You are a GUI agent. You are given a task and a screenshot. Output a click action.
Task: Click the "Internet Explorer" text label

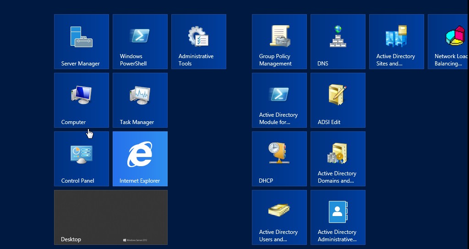click(140, 181)
